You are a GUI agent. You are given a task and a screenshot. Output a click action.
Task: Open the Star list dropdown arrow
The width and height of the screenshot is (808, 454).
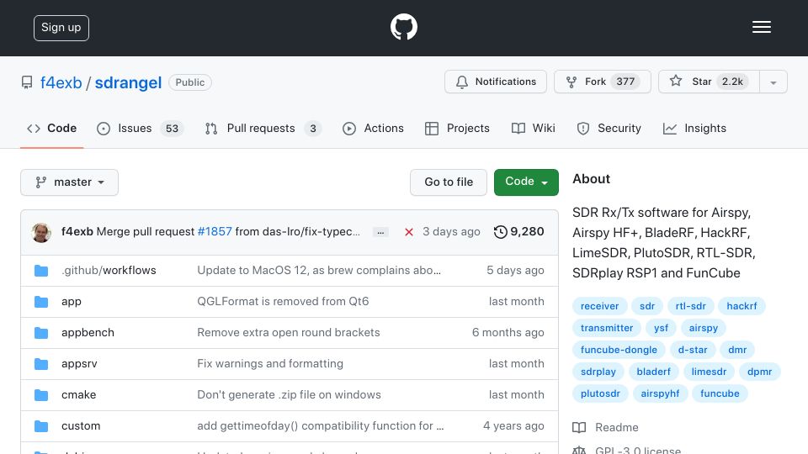(773, 82)
